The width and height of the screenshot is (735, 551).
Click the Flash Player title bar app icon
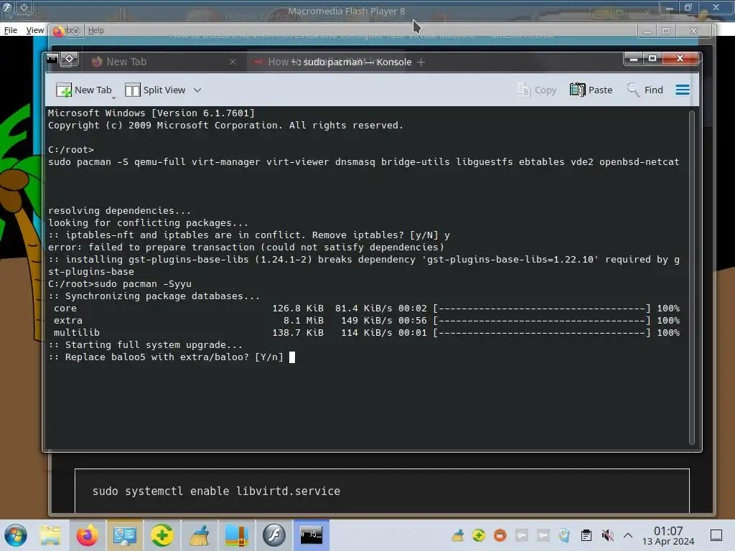click(7, 7)
